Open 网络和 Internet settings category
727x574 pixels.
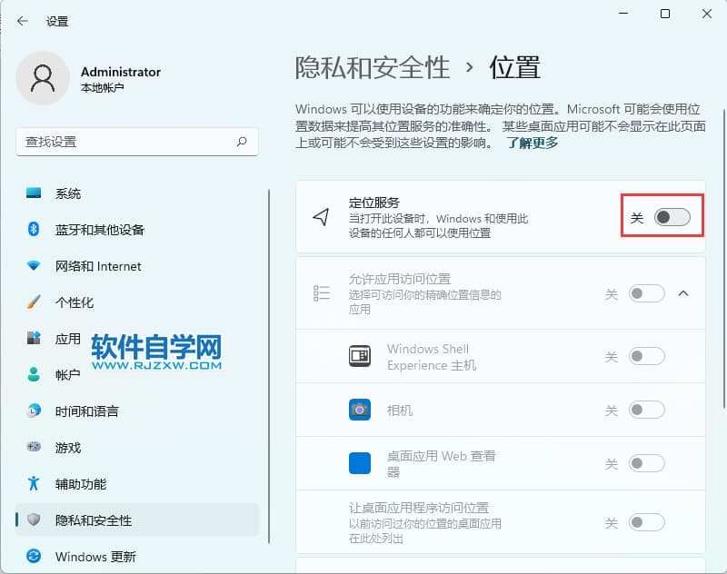tap(98, 266)
